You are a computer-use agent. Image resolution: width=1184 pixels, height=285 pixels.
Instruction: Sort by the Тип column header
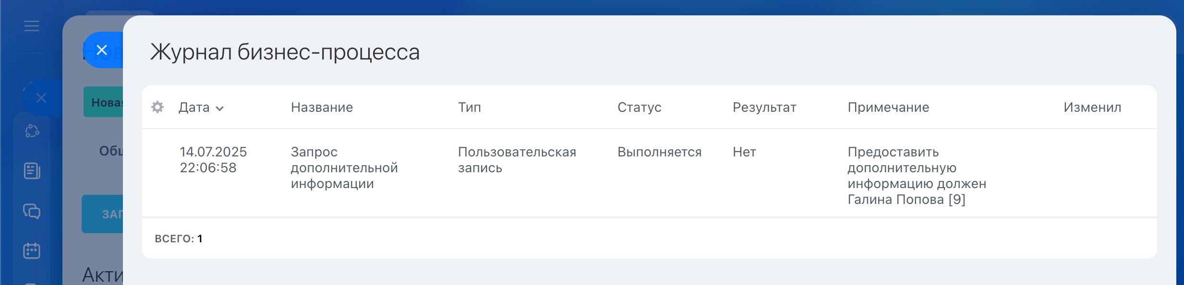pos(469,107)
